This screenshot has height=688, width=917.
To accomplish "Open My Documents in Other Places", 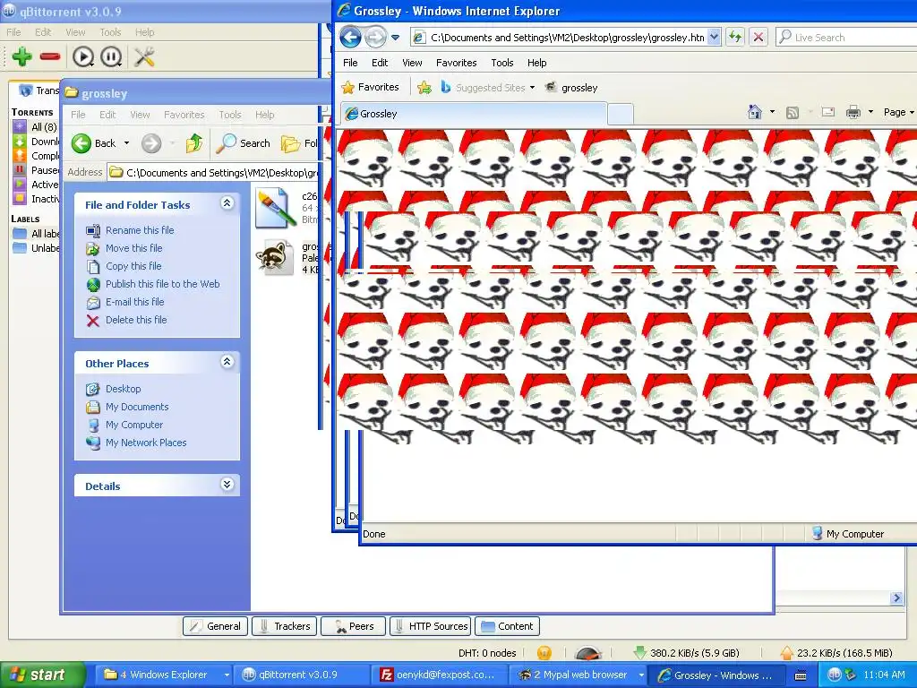I will (137, 407).
